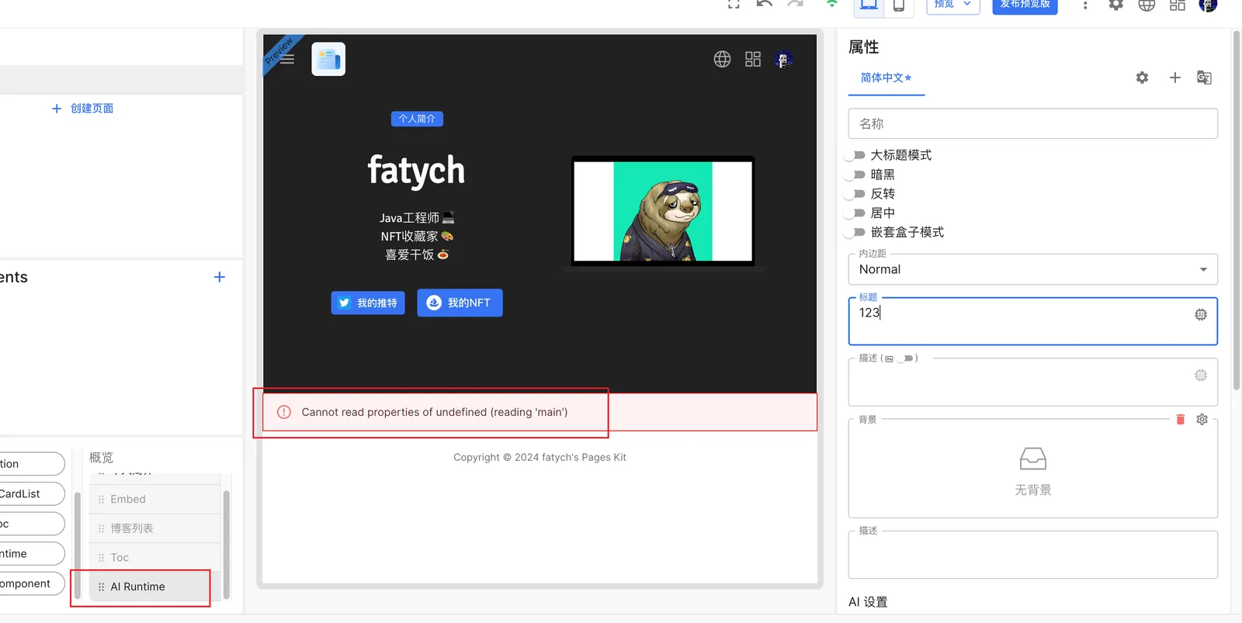Click the 概览 list scrollbar
The height and width of the screenshot is (623, 1242).
click(227, 544)
